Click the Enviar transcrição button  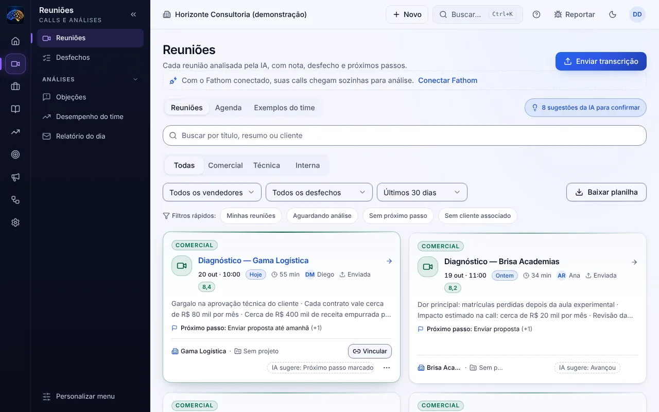tap(601, 61)
